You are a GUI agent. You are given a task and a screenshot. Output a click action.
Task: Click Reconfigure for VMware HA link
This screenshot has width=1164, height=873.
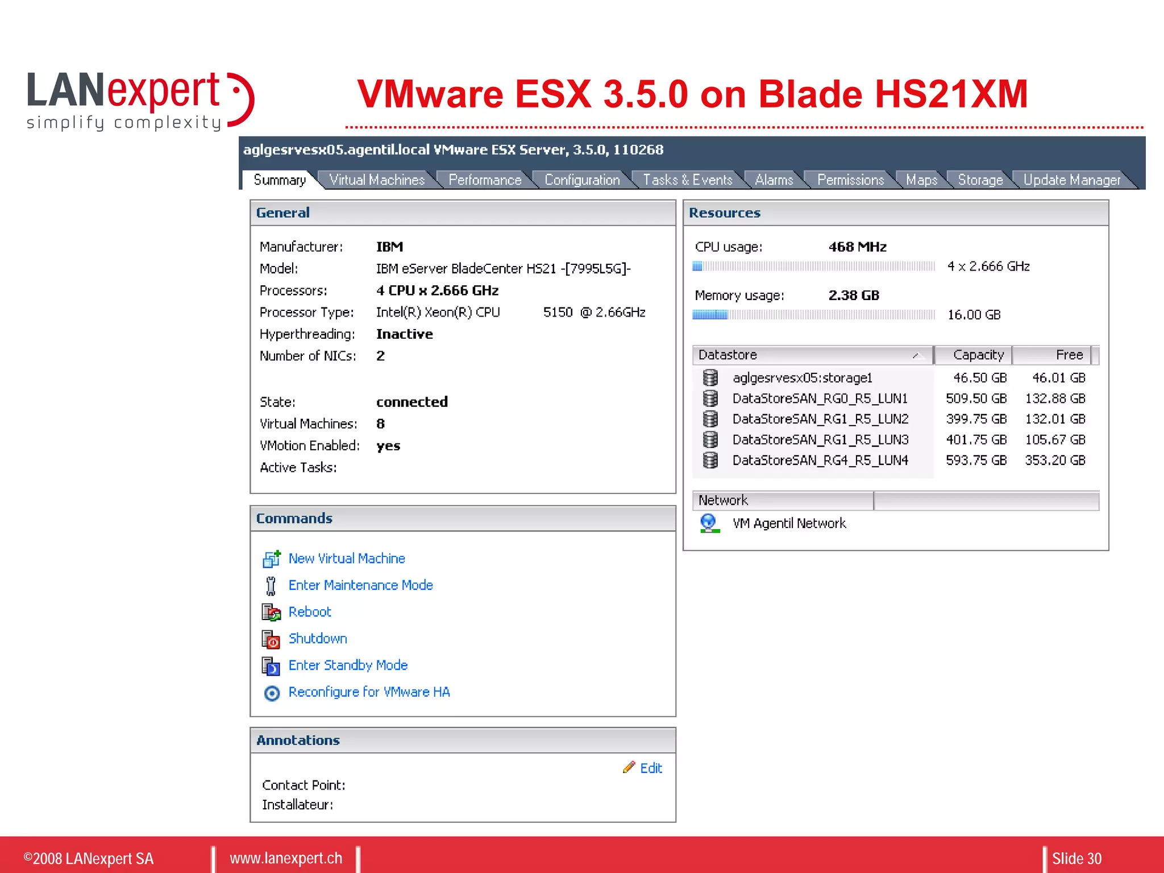click(x=369, y=692)
